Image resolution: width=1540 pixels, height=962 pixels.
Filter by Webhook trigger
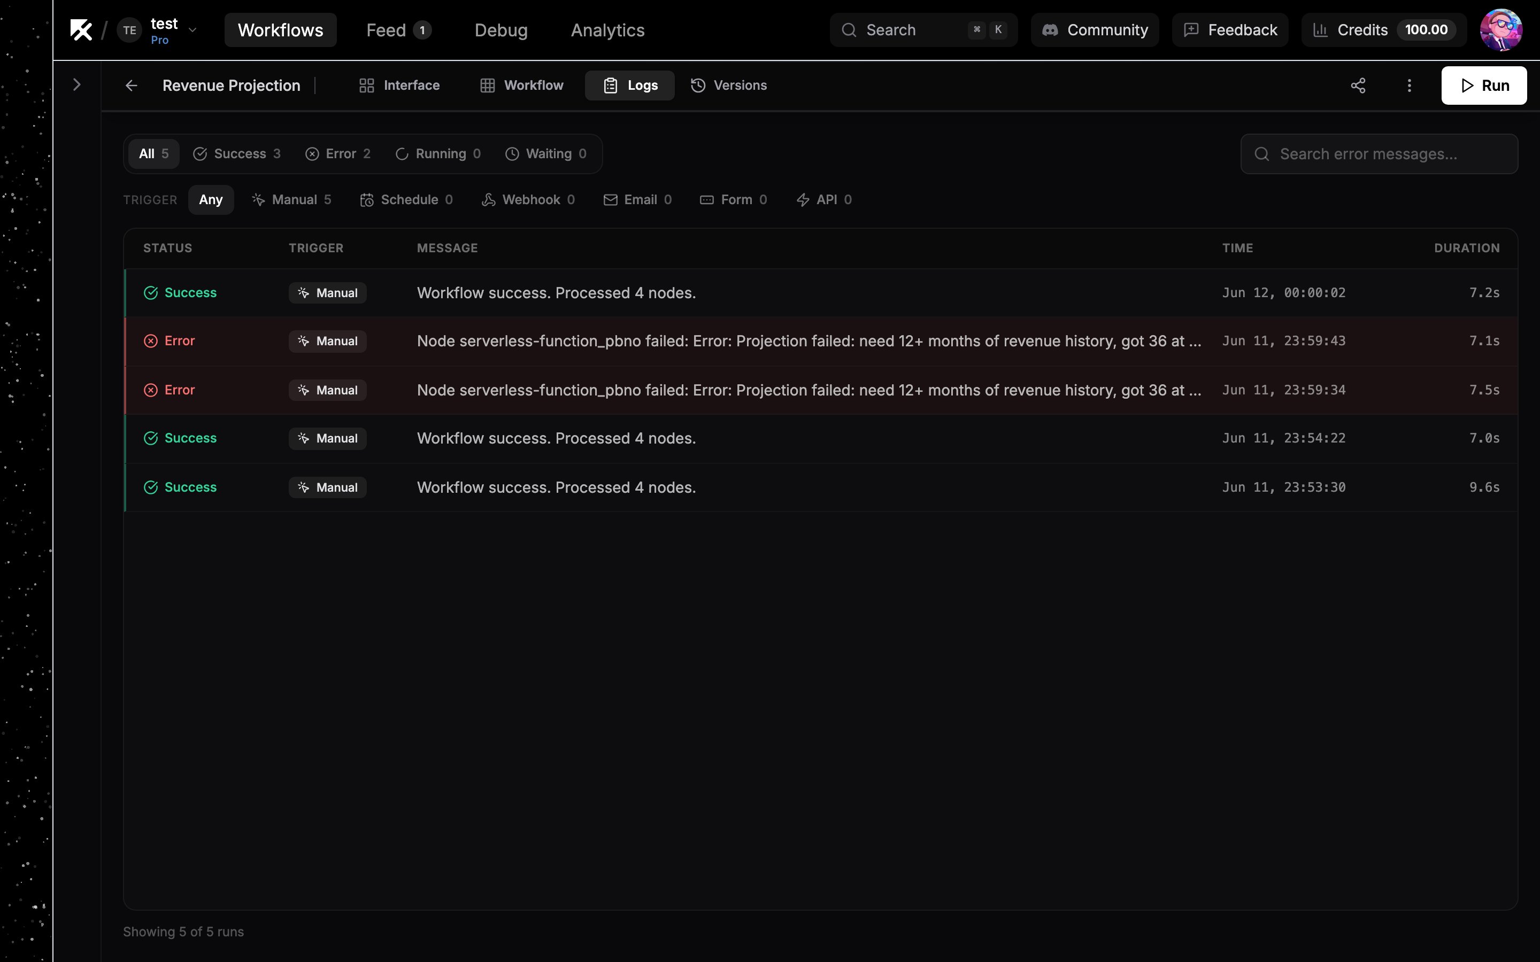coord(528,200)
